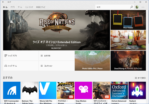Screen dimensions: 149x104
Task: Click the Movie Edit Pro title text
Action: (46, 102)
